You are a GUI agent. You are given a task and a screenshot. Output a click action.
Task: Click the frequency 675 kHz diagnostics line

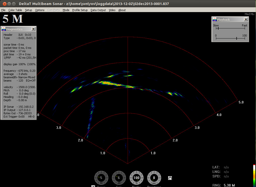[19, 71]
